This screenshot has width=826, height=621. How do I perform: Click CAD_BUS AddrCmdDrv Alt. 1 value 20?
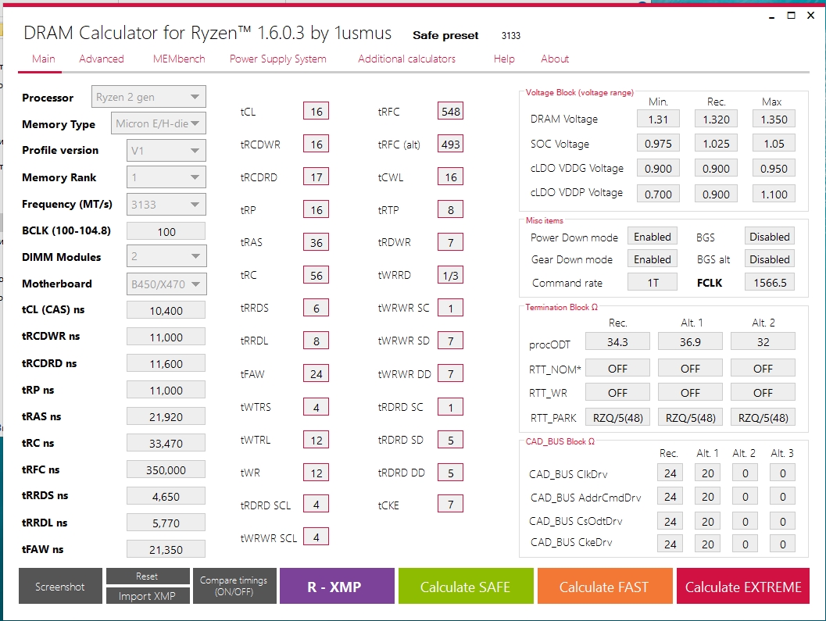point(707,497)
